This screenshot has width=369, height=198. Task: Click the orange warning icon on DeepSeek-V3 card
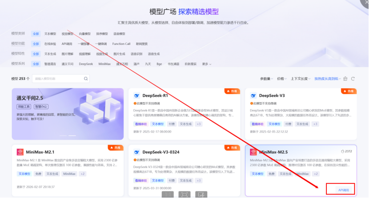[252, 103]
